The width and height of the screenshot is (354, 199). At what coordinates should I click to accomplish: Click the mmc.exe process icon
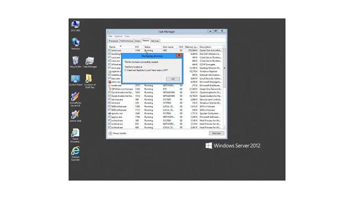coord(110,82)
